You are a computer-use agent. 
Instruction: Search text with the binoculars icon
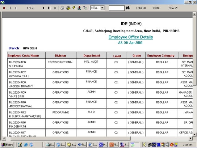(128, 8)
